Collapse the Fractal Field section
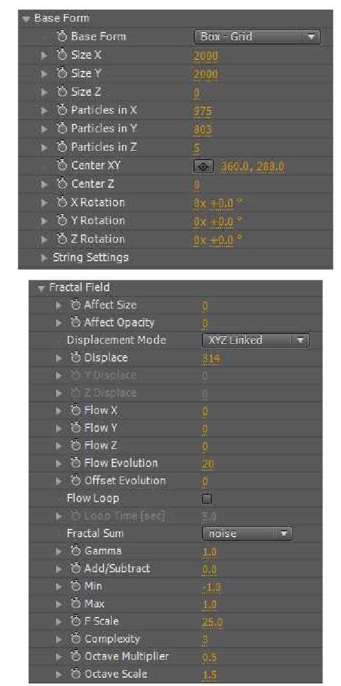341x686 pixels. pyautogui.click(x=42, y=287)
